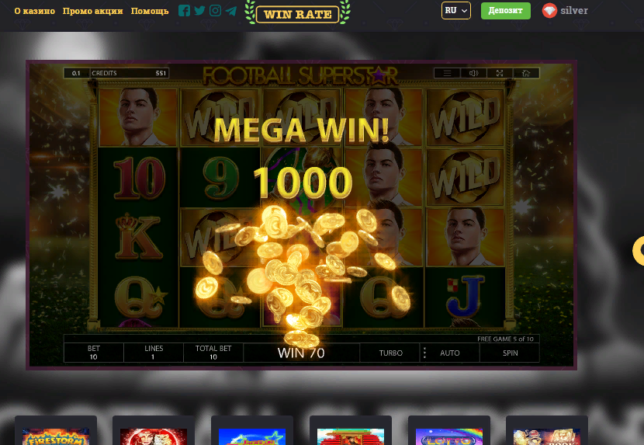The height and width of the screenshot is (445, 644).
Task: Open the slot game hamburger menu
Action: coord(447,73)
